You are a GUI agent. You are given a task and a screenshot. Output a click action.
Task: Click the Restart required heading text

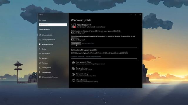click(x=84, y=25)
